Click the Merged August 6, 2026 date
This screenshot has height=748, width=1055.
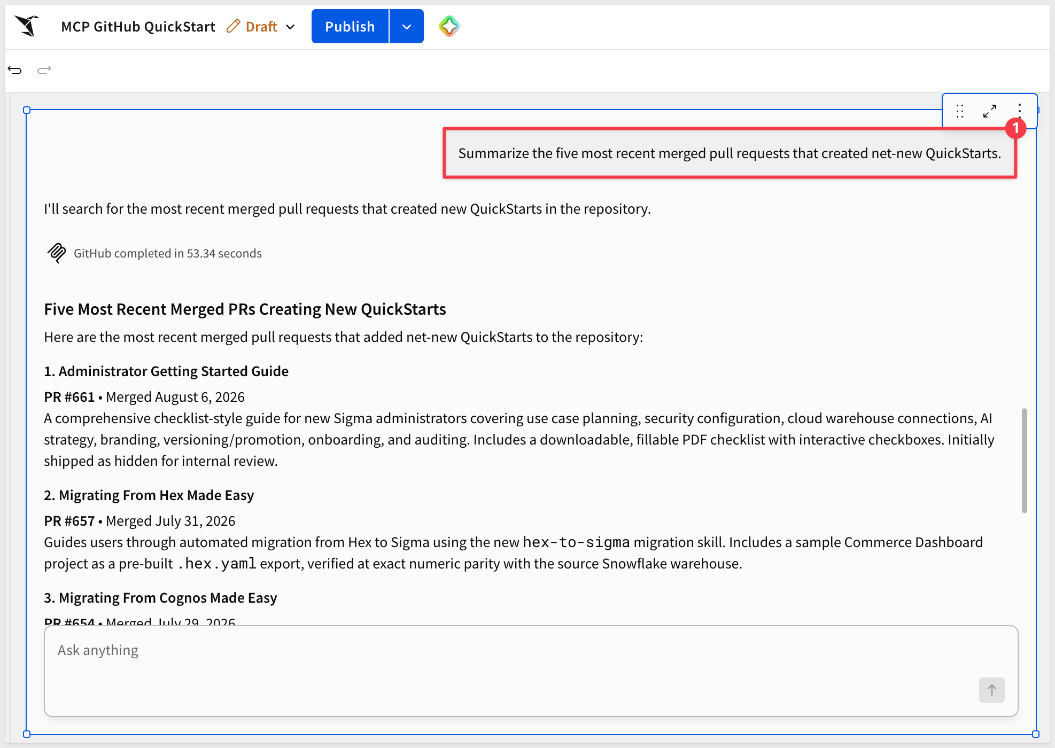(x=175, y=397)
